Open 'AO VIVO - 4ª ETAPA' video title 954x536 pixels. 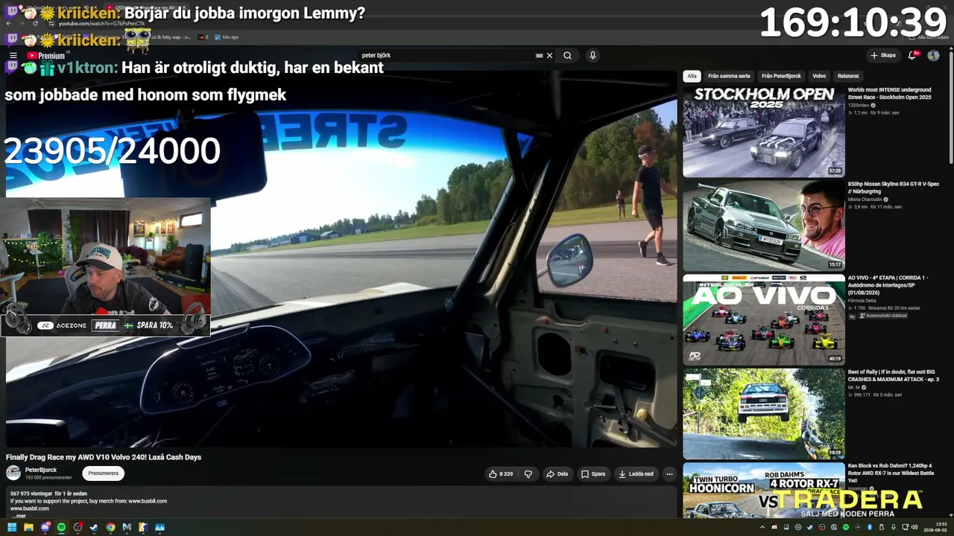(x=888, y=285)
